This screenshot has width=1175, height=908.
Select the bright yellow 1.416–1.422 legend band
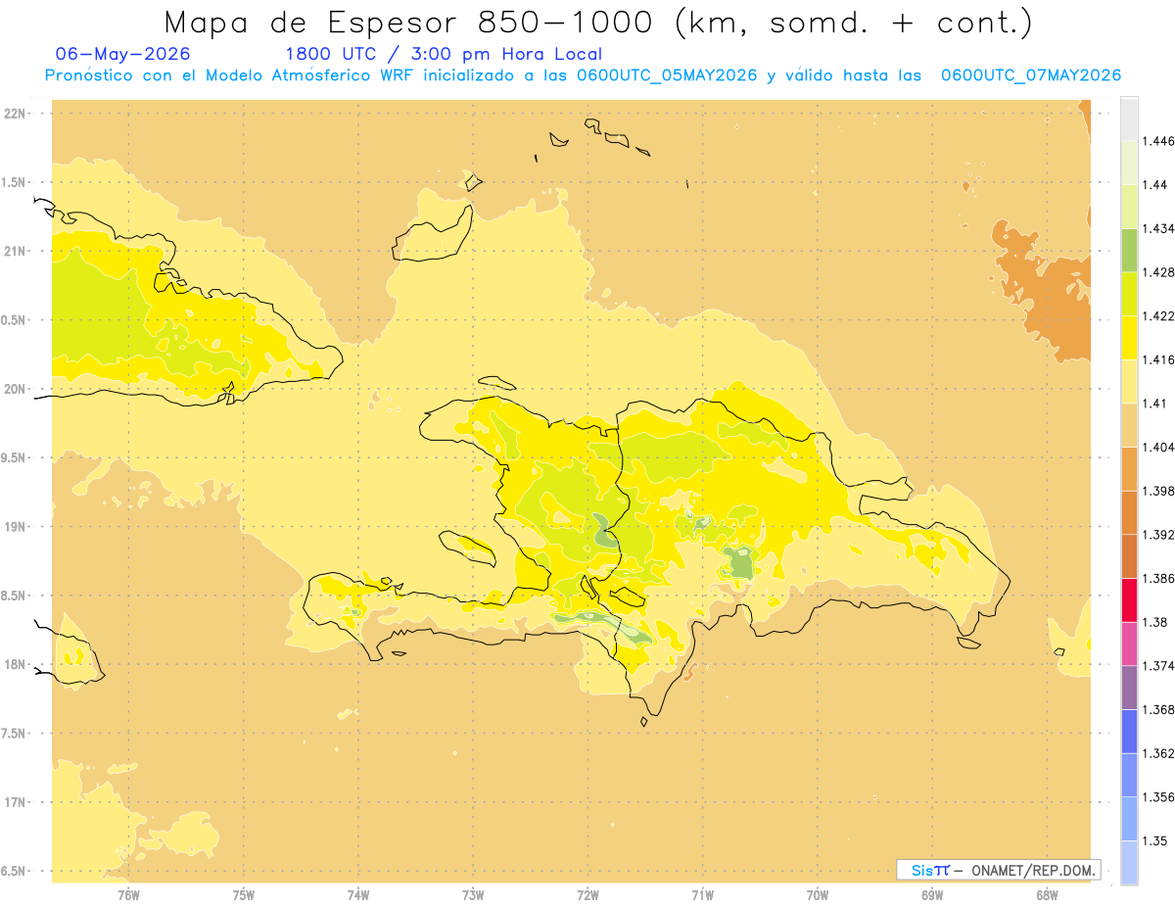1129,338
